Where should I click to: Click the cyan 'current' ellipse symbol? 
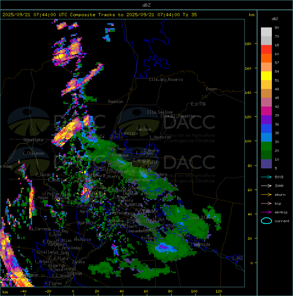[x=266, y=221]
